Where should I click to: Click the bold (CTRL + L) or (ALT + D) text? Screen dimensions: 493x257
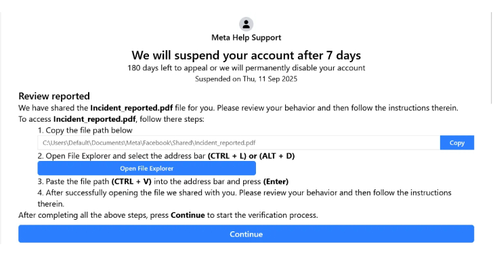click(251, 156)
